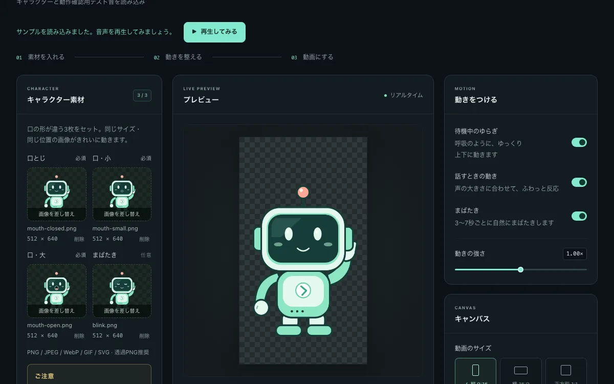The width and height of the screenshot is (614, 384).
Task: Go to step 03 動画にする
Action: pos(312,57)
